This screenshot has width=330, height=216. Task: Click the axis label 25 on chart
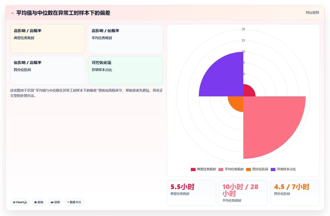click(243, 40)
